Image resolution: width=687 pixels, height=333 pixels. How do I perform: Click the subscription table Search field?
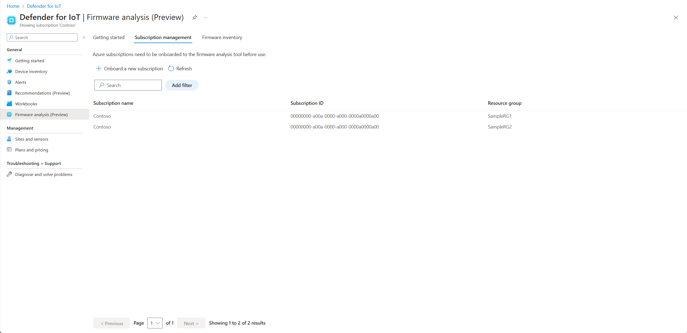(128, 85)
